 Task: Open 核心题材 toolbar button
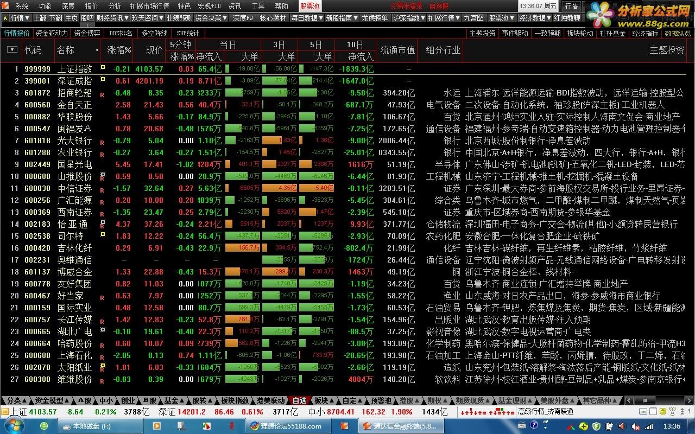[273, 18]
